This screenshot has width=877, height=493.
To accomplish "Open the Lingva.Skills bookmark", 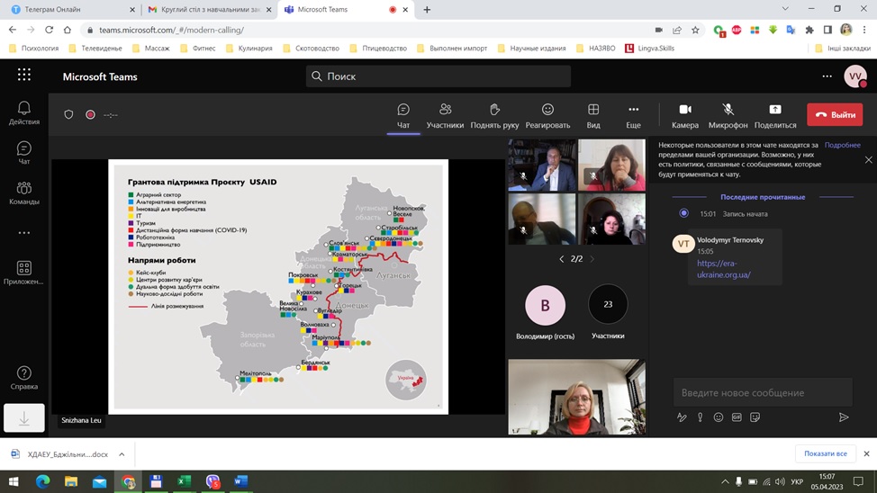I will pyautogui.click(x=650, y=48).
